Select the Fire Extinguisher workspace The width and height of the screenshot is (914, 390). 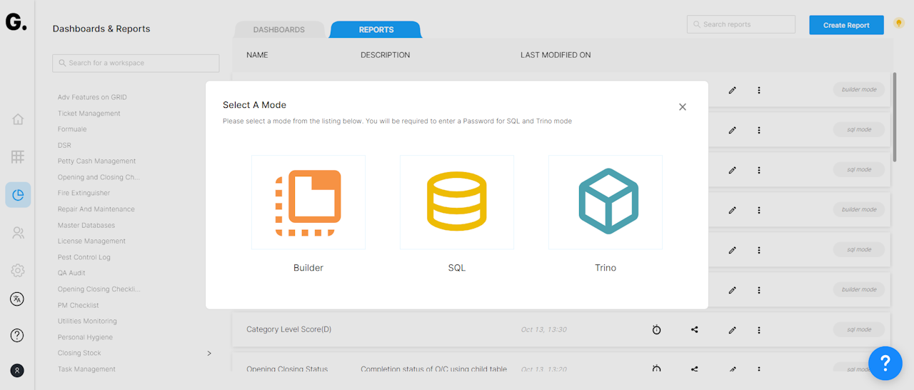pyautogui.click(x=84, y=193)
